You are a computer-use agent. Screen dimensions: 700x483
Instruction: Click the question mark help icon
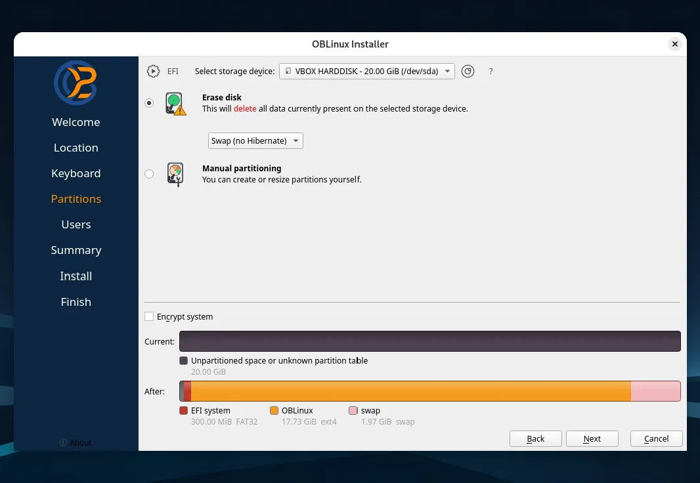491,72
